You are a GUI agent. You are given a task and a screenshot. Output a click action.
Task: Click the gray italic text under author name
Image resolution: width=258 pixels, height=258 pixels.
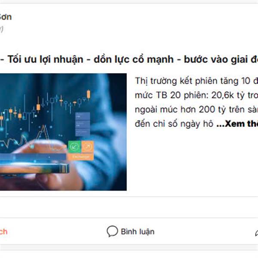click(1, 29)
